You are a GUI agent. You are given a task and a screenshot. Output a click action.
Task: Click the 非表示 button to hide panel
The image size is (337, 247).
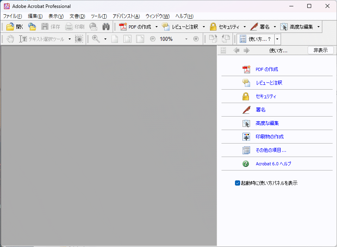pos(320,50)
